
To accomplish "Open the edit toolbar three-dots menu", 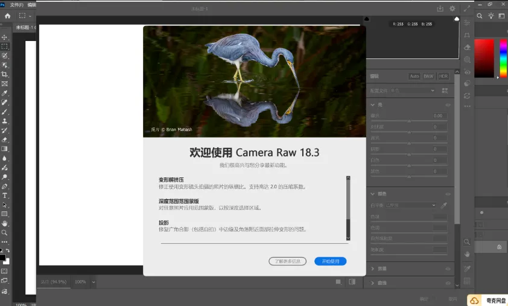I will (5, 242).
